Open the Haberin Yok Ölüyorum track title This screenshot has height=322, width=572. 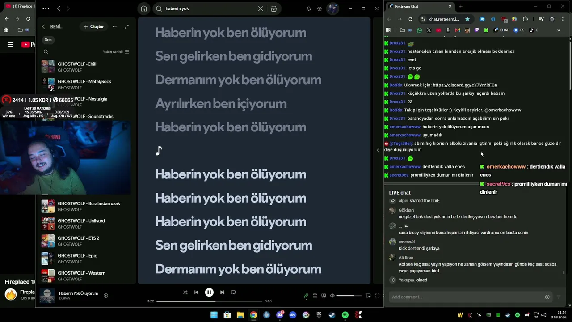click(78, 293)
